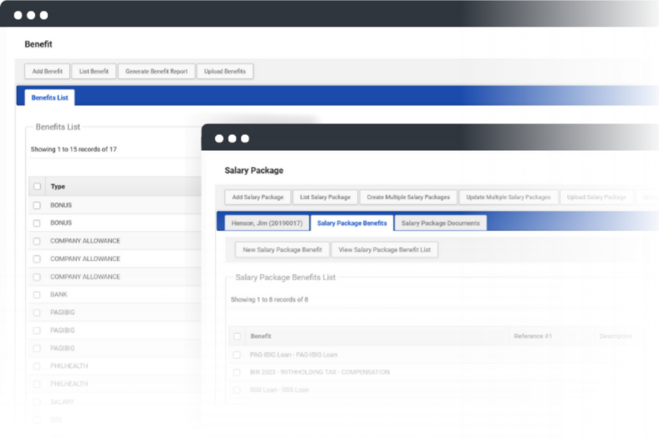The image size is (659, 439).
Task: Click the Add Salary Package button
Action: click(x=258, y=197)
